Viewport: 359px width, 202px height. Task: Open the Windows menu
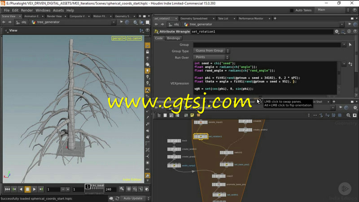click(43, 10)
